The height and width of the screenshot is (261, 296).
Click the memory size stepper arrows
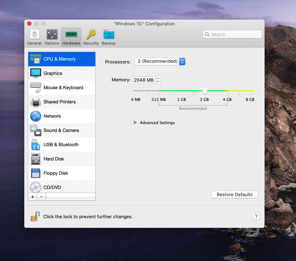pos(159,80)
